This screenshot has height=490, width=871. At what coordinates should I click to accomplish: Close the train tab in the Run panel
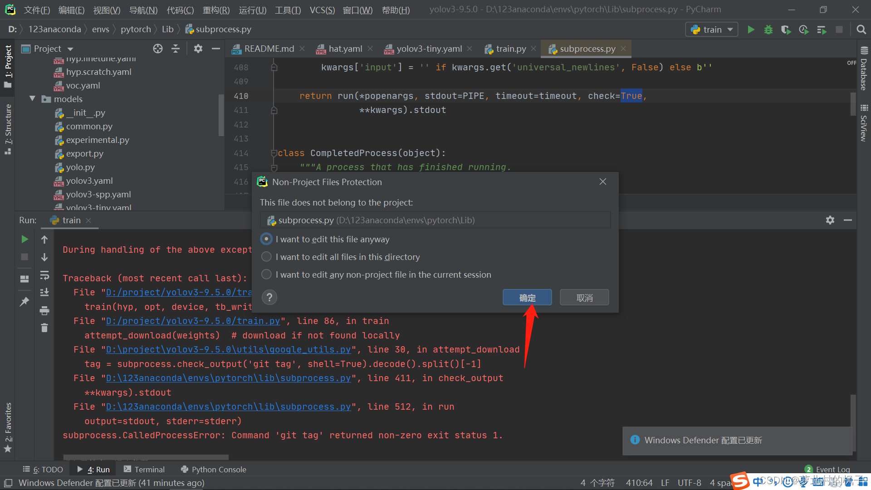88,220
